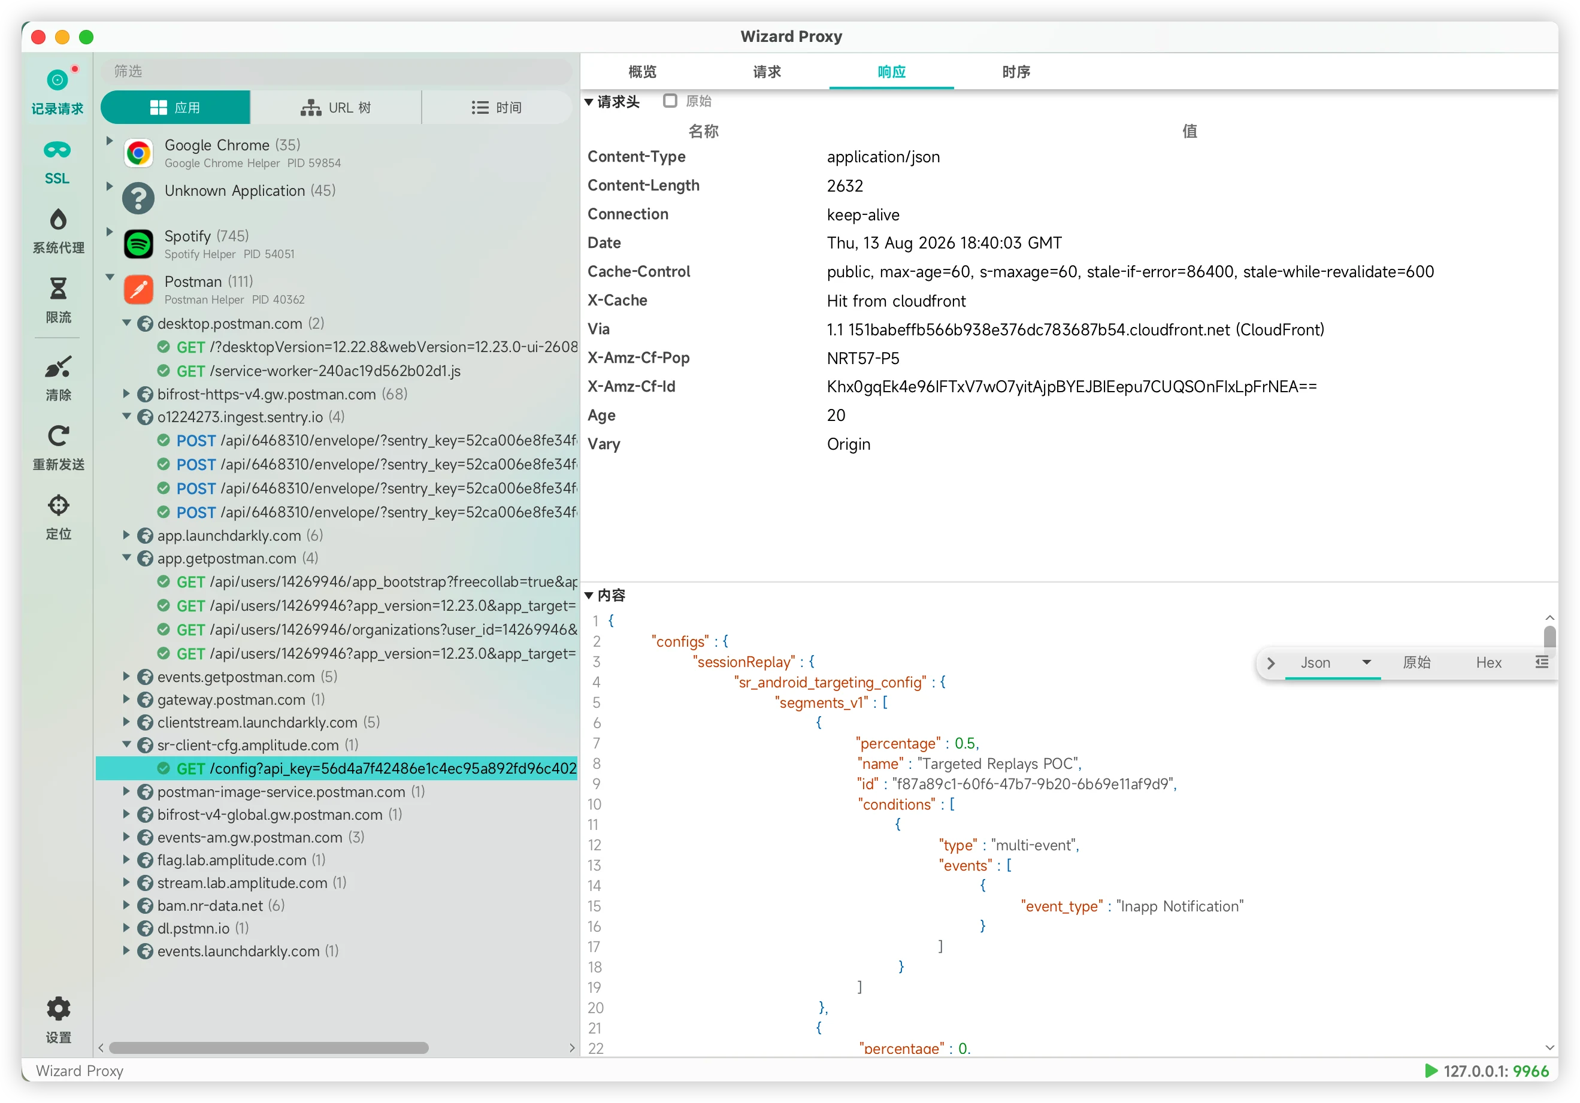
Task: Click the globe icon for stream.lab.amplitude.com
Action: click(145, 883)
